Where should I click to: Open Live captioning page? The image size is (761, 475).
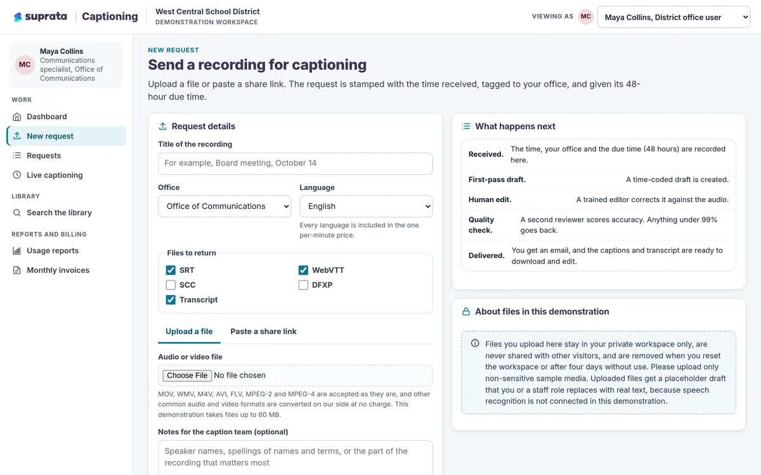[x=67, y=175]
